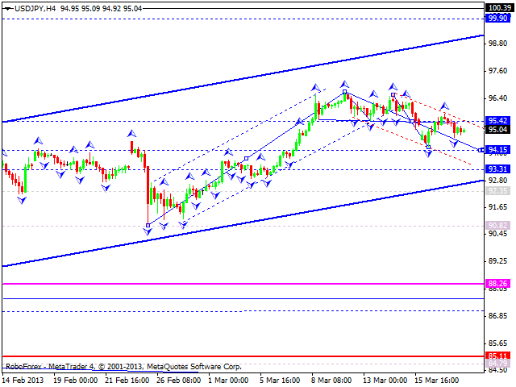Click the 93.31 blue level label
Viewport: 516px width, 387px height.
pos(498,169)
